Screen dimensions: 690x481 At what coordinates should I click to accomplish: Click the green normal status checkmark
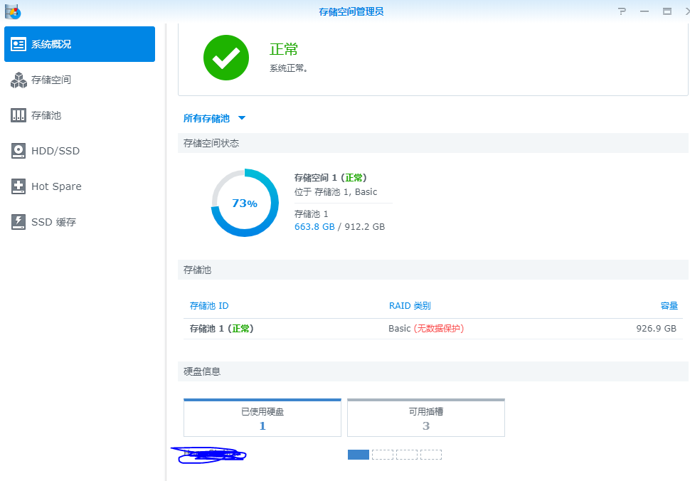[x=226, y=58]
